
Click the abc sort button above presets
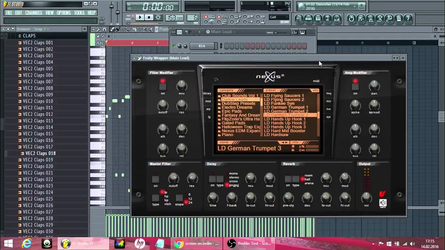click(x=315, y=90)
